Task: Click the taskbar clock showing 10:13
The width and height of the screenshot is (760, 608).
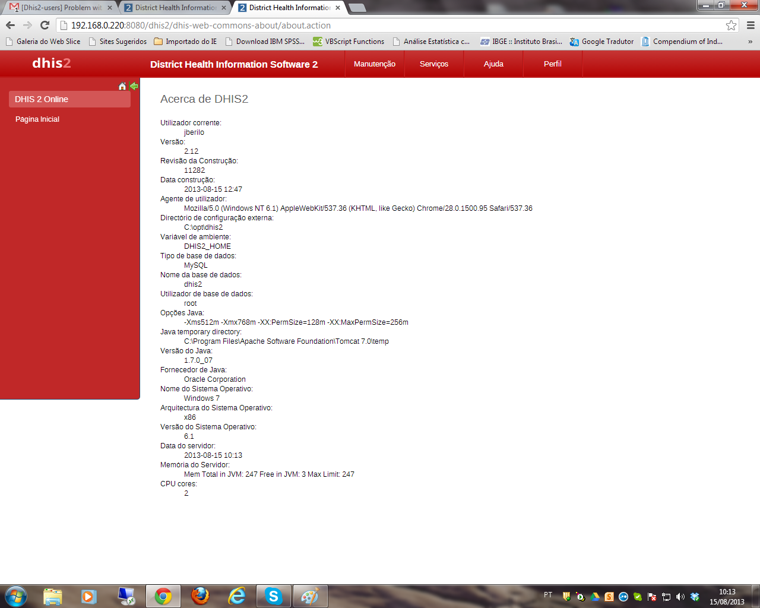Action: (x=727, y=597)
